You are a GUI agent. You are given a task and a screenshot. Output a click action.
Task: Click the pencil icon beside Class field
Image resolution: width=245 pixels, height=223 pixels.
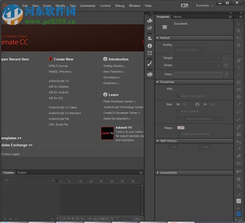pyautogui.click(x=226, y=74)
